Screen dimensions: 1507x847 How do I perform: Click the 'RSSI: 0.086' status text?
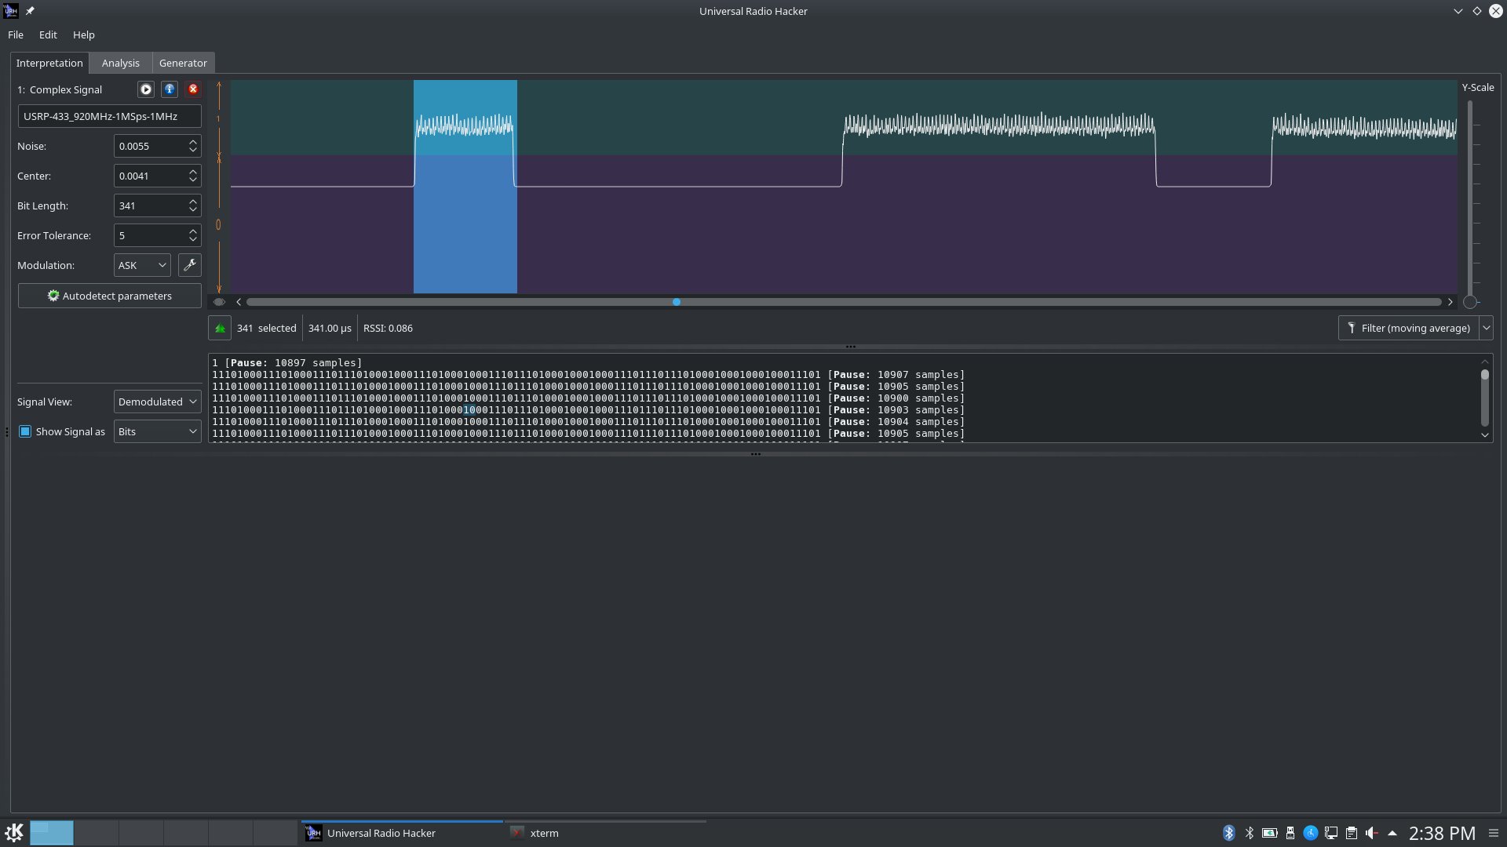pyautogui.click(x=388, y=328)
